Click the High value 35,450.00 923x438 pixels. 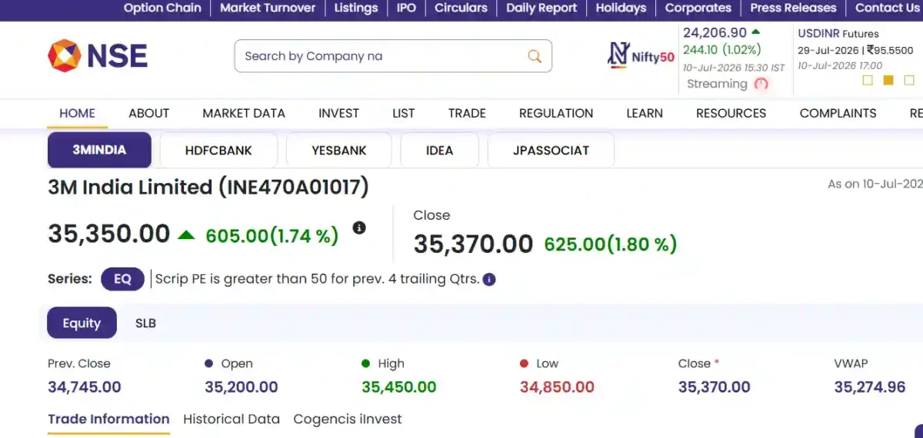399,387
